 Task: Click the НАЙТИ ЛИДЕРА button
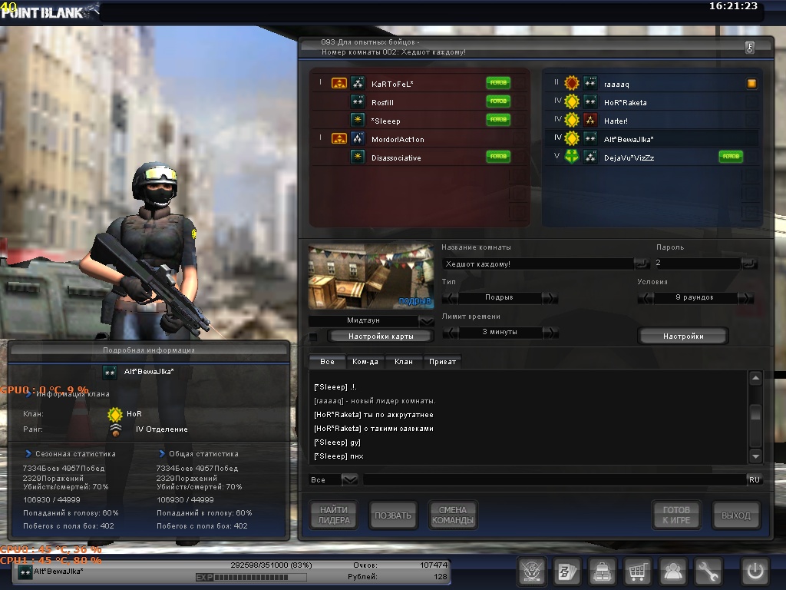(334, 515)
